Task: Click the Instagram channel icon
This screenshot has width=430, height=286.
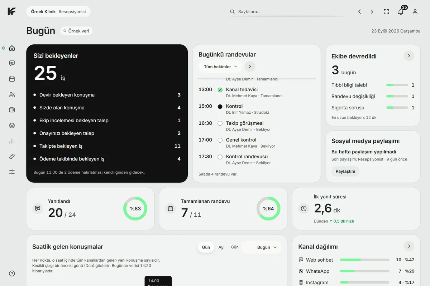Action: tap(301, 282)
